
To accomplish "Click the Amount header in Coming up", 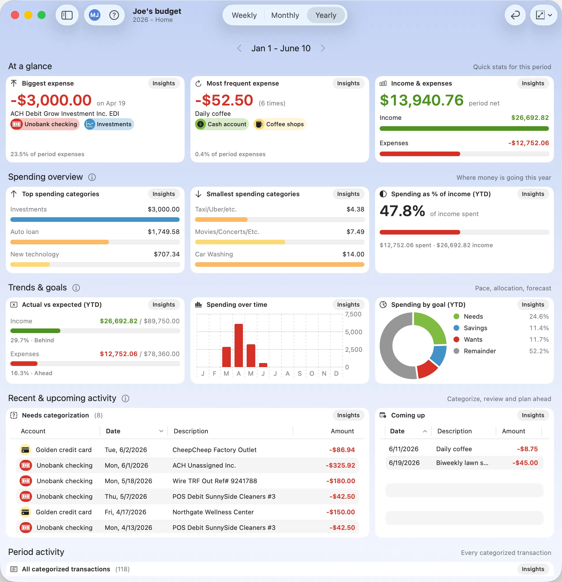I will click(x=514, y=431).
